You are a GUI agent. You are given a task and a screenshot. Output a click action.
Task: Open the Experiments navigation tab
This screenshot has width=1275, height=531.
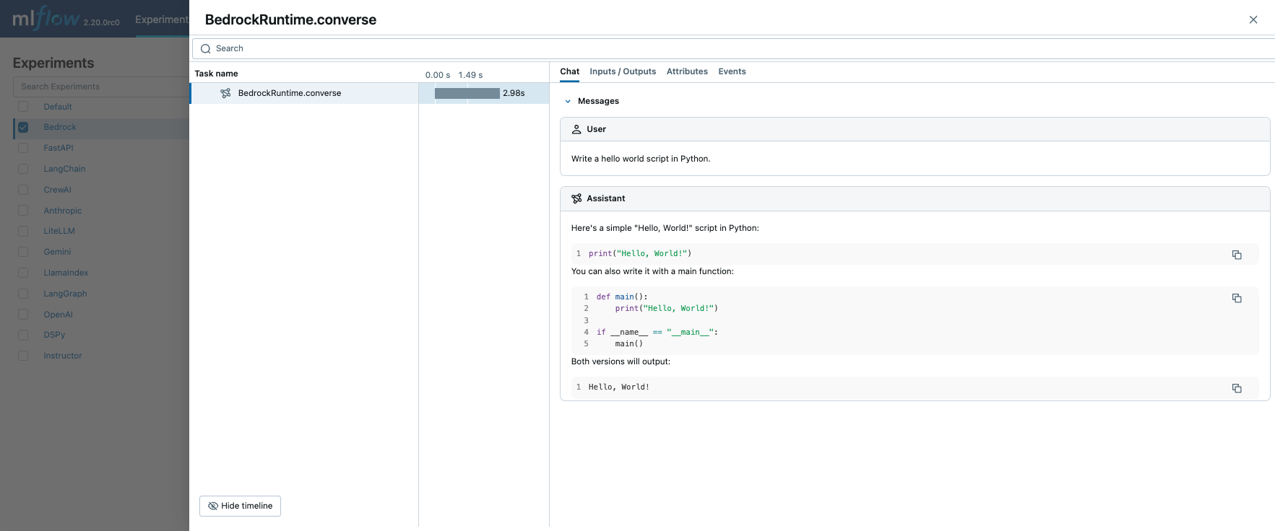162,19
